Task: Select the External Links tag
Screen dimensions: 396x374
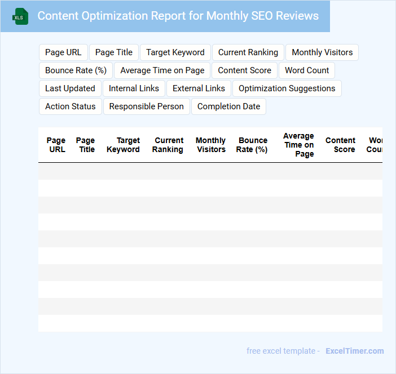Action: pos(199,88)
